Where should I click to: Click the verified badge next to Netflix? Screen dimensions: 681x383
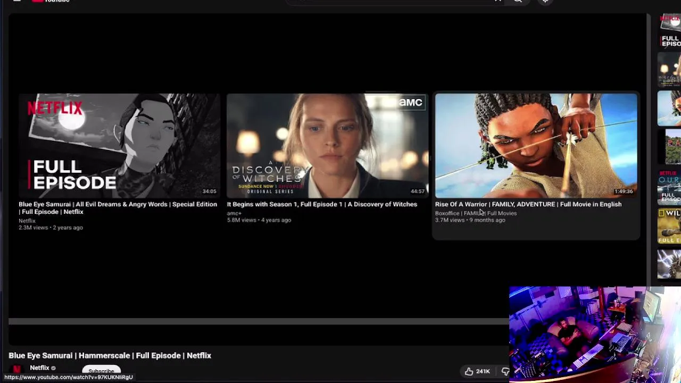click(x=53, y=368)
